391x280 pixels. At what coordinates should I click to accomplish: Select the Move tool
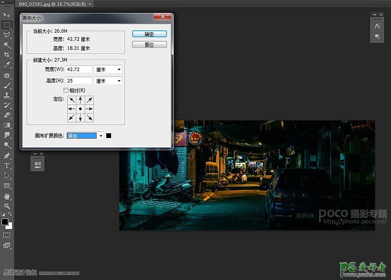pyautogui.click(x=7, y=15)
